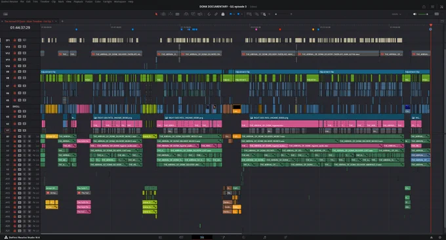Click the pink marker on the ruler
446x240 pixels.
click(x=256, y=30)
